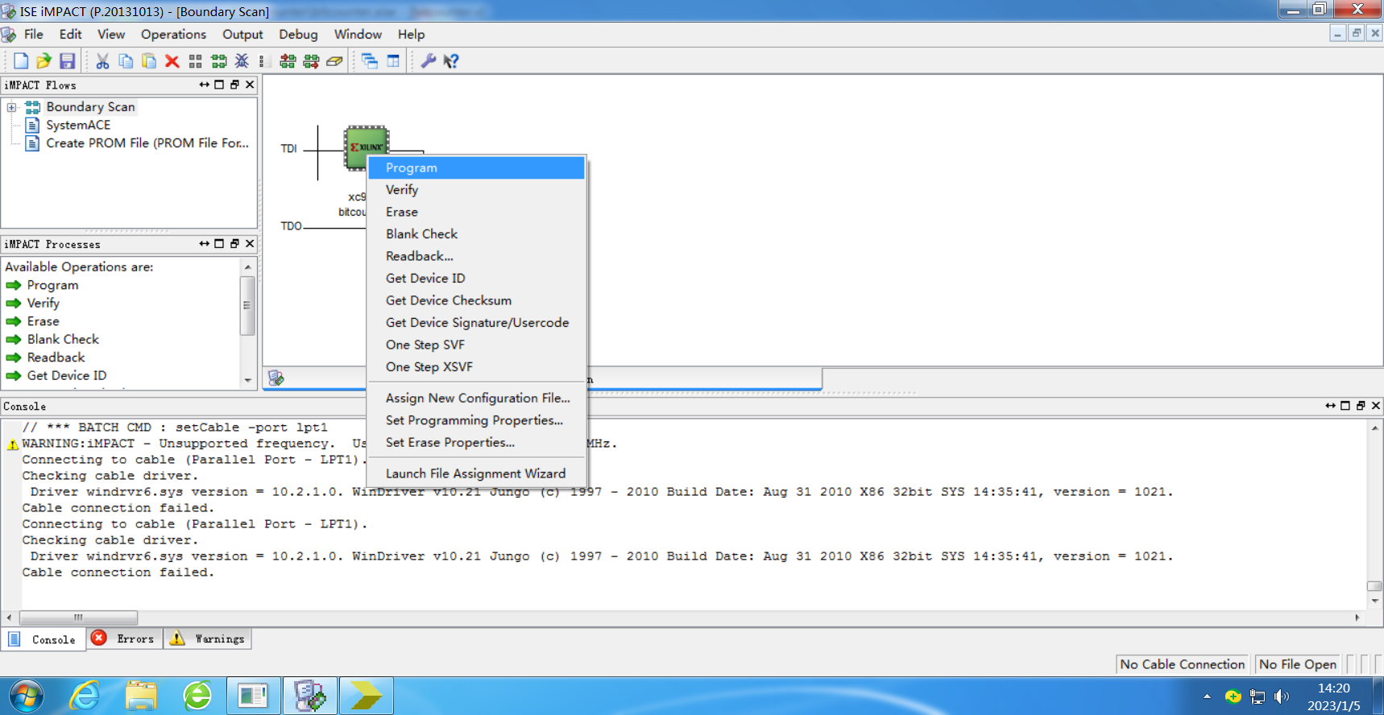
Task: Close the iMPACT Flows panel
Action: point(250,85)
